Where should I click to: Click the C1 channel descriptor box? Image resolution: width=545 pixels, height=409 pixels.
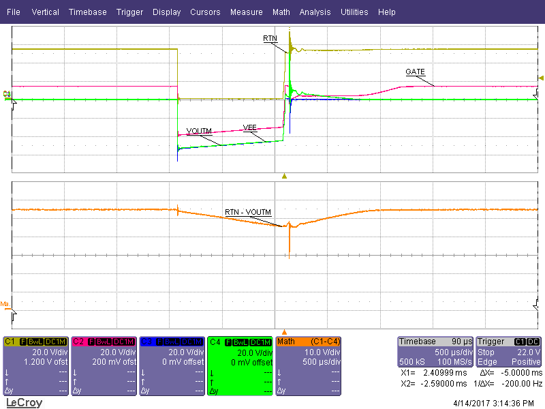coord(36,365)
